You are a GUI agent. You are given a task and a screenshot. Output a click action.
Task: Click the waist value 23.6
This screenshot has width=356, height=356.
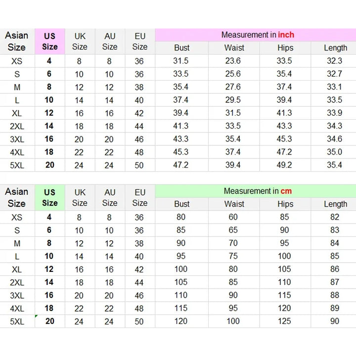point(233,61)
